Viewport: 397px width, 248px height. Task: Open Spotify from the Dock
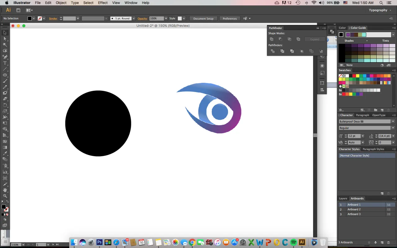coord(293,242)
